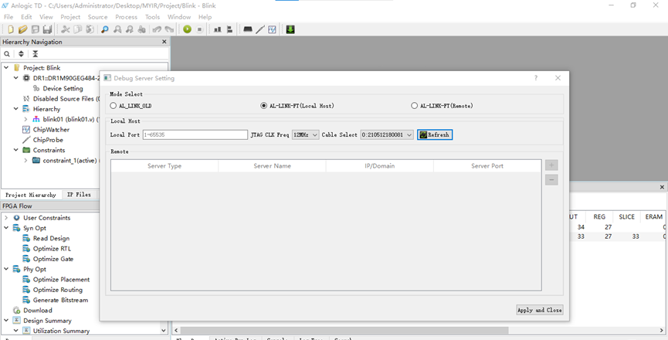This screenshot has width=668, height=340.
Task: Switch to the IP Files tab
Action: pyautogui.click(x=80, y=195)
